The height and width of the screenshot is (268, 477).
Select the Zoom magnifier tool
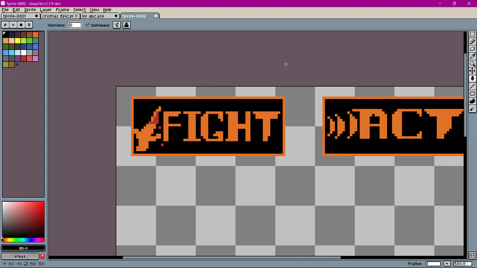pos(472,64)
